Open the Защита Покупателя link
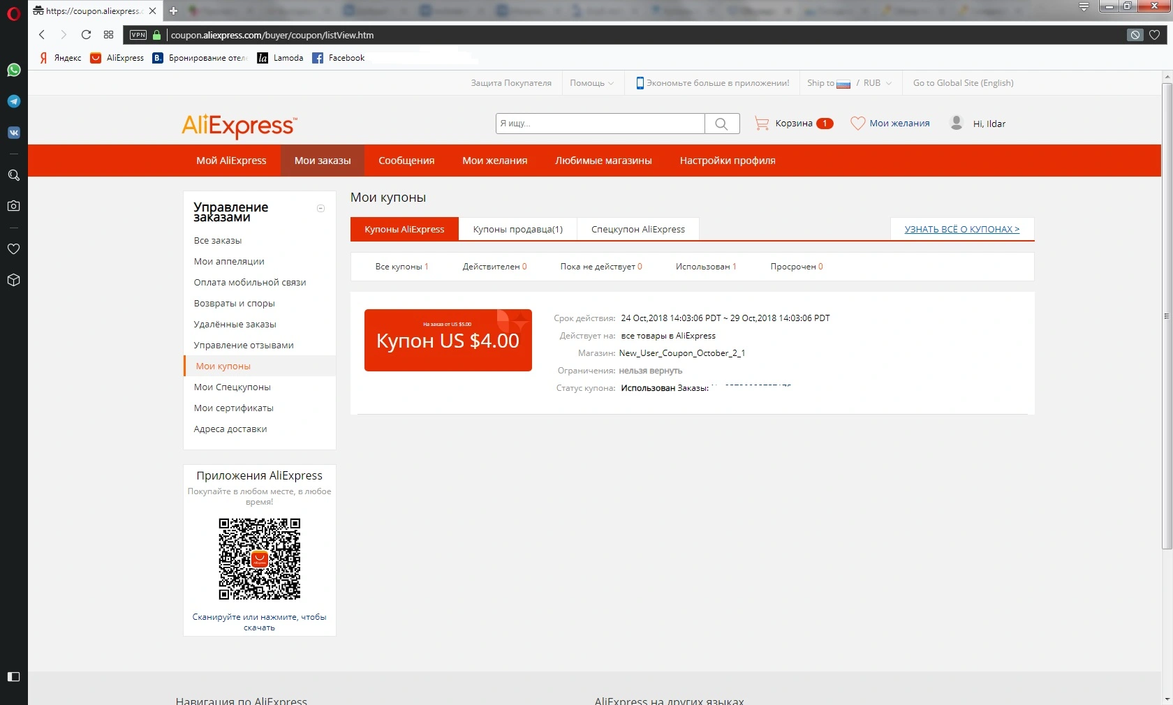This screenshot has height=705, width=1173. pyautogui.click(x=511, y=83)
